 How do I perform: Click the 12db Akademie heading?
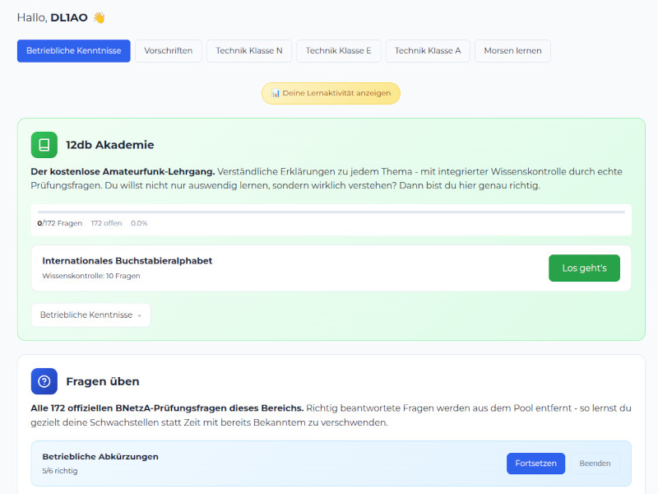click(x=109, y=145)
